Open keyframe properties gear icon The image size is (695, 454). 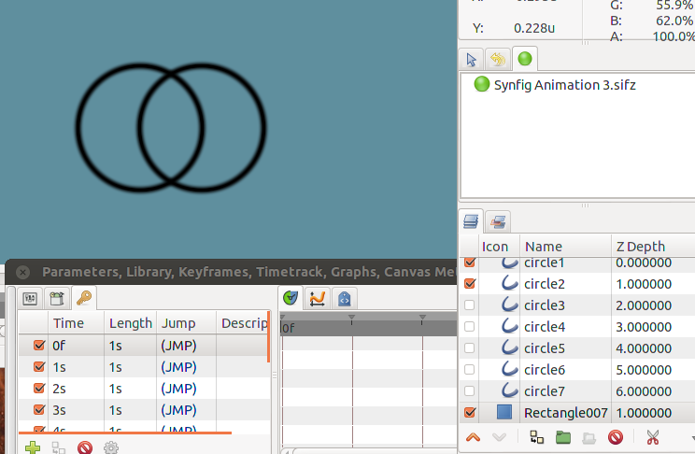click(x=111, y=447)
